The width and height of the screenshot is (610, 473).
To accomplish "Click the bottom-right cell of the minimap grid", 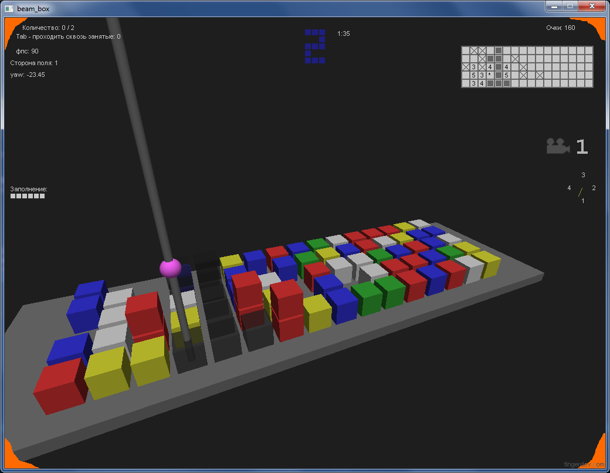I will pos(588,83).
